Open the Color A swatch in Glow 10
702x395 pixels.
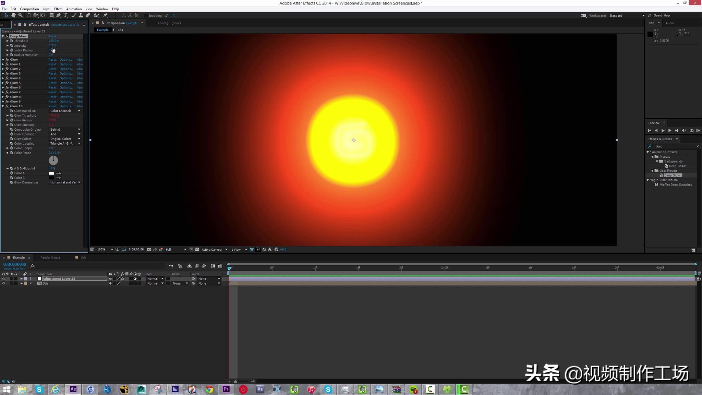tap(51, 173)
